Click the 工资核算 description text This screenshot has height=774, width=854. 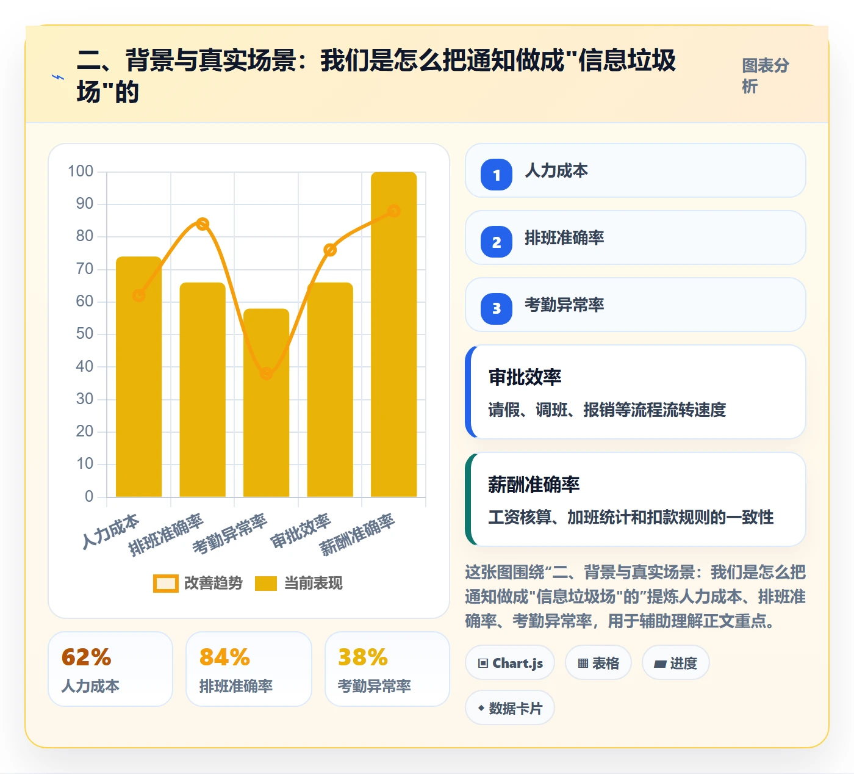[631, 517]
